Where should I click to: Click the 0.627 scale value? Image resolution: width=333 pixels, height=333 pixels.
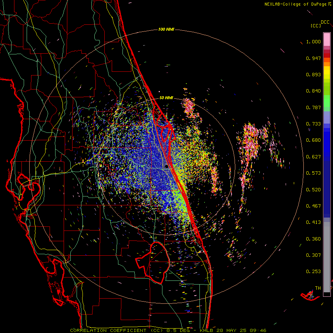[x=313, y=157]
